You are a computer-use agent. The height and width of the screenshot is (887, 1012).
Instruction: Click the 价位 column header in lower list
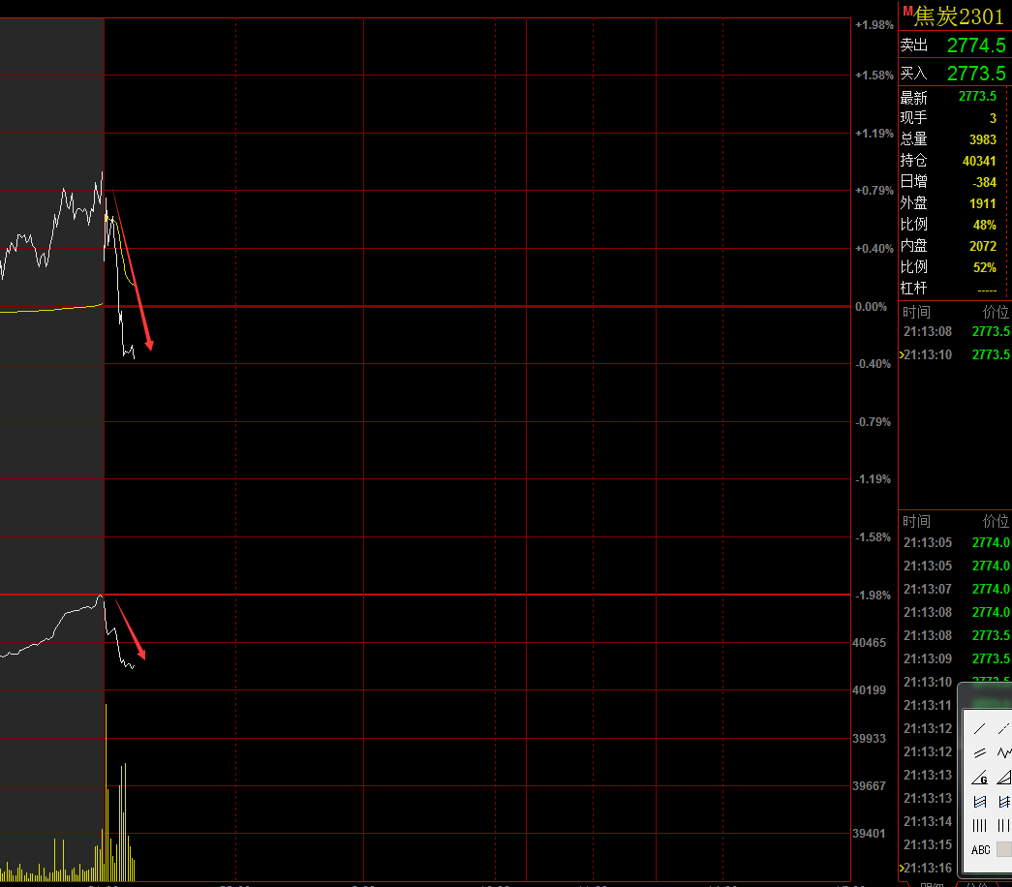coord(996,521)
